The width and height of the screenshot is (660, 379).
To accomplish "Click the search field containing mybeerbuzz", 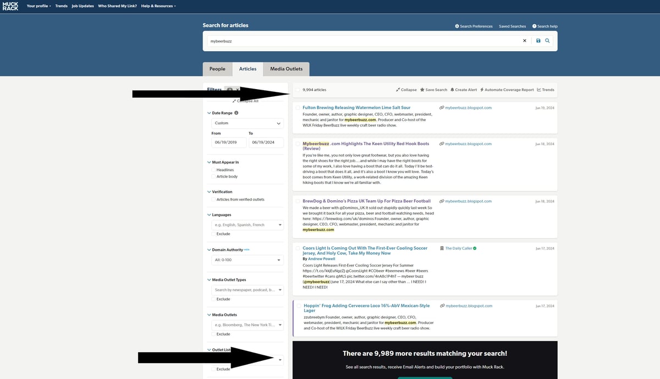I will pyautogui.click(x=363, y=41).
